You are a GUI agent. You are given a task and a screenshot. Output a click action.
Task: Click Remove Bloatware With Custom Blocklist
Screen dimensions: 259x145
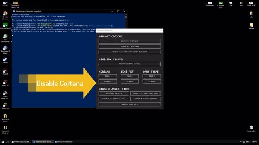(x=129, y=52)
